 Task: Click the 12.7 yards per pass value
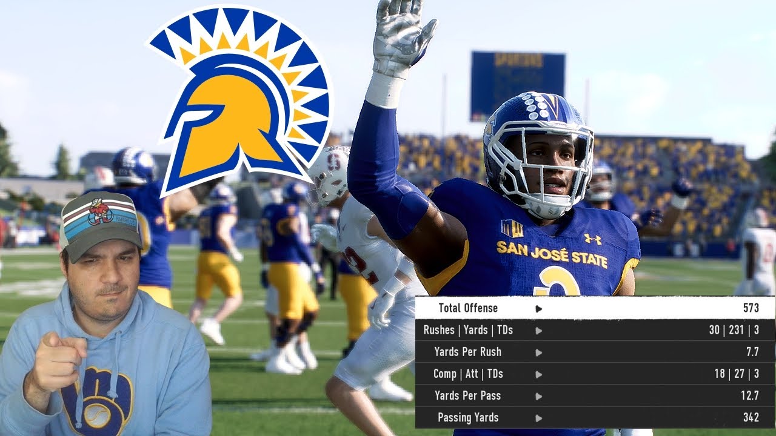click(749, 395)
